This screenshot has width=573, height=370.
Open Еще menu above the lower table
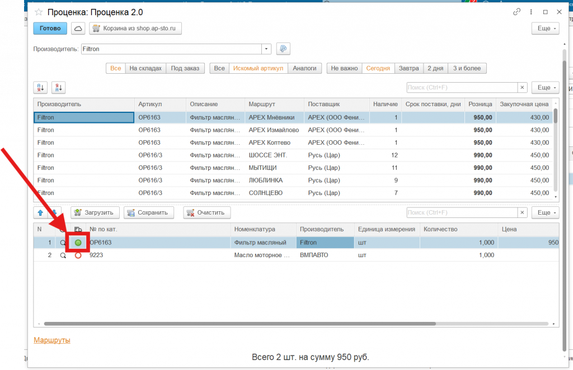[544, 212]
